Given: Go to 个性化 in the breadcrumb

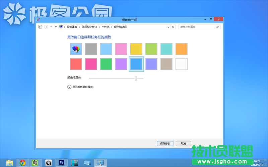Looking at the screenshot, I should [106, 27].
